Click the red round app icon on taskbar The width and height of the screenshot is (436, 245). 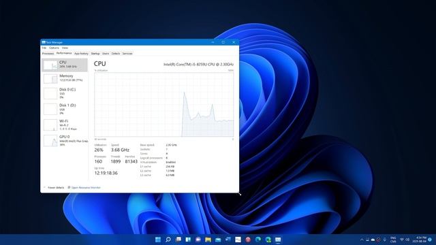point(248,240)
